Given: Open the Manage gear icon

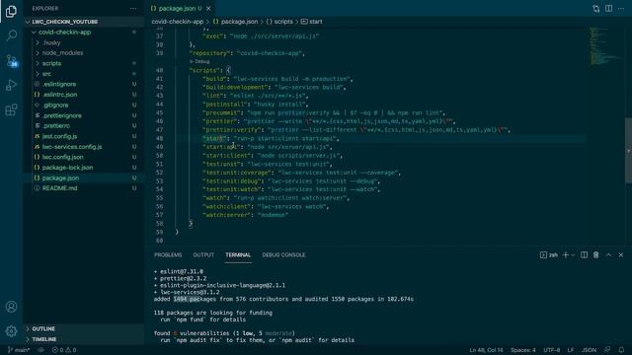Looking at the screenshot, I should pyautogui.click(x=11, y=331).
